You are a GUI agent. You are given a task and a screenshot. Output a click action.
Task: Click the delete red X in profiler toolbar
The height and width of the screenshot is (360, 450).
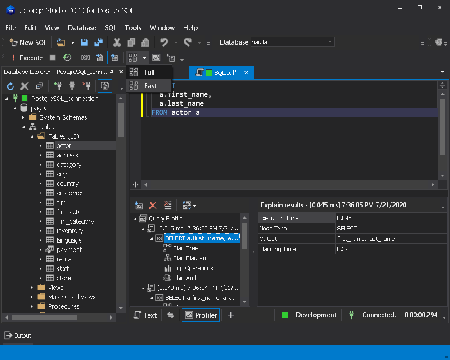pyautogui.click(x=153, y=206)
